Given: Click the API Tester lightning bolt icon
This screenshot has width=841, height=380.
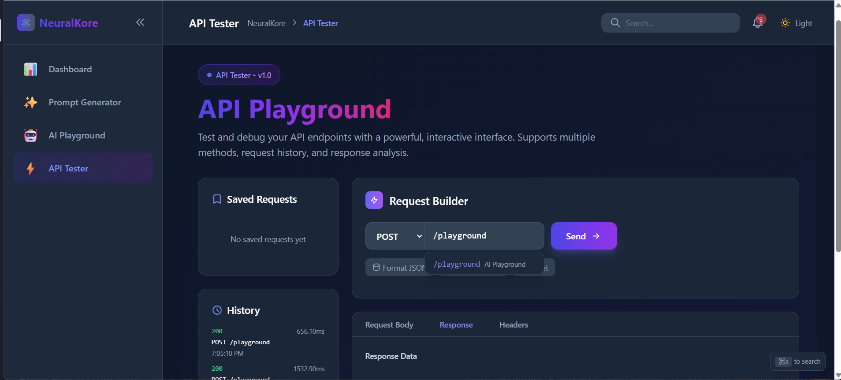Looking at the screenshot, I should [30, 168].
